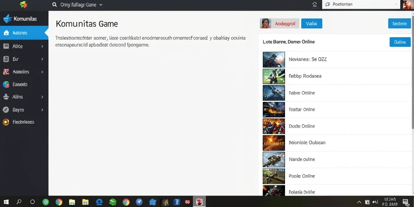
Task: Click the blue Daline button
Action: (400, 42)
